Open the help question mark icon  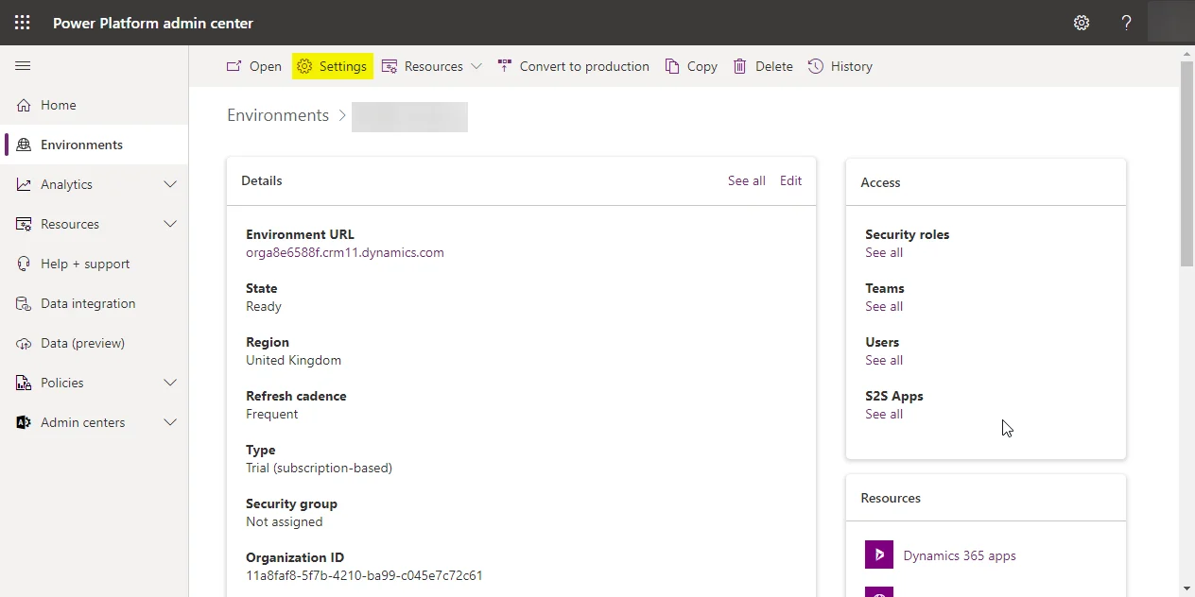coord(1126,23)
